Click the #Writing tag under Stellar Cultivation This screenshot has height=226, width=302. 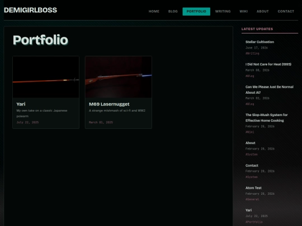point(252,54)
